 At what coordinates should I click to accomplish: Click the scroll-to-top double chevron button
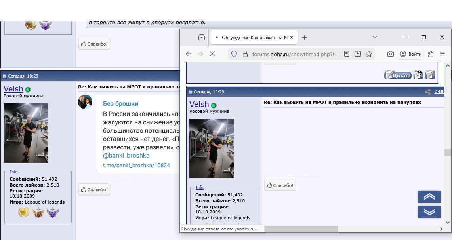[429, 197]
